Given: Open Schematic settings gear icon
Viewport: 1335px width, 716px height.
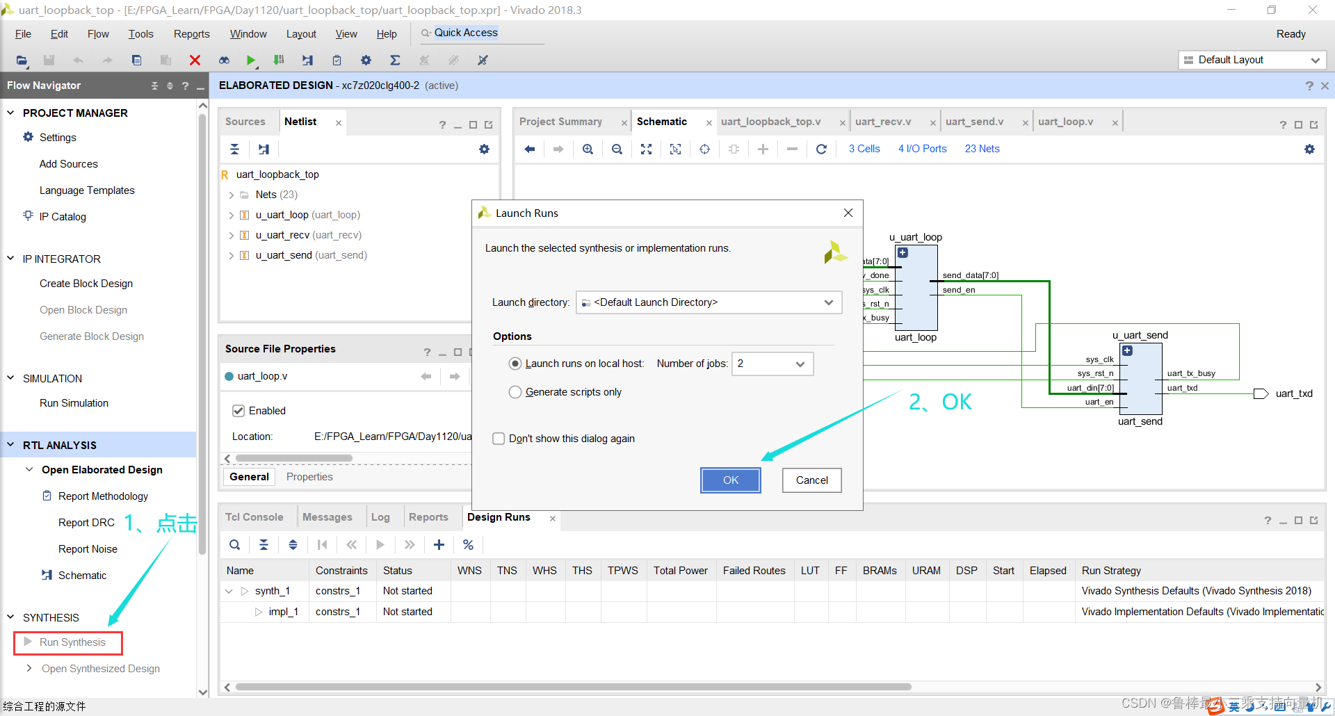Looking at the screenshot, I should click(1309, 149).
